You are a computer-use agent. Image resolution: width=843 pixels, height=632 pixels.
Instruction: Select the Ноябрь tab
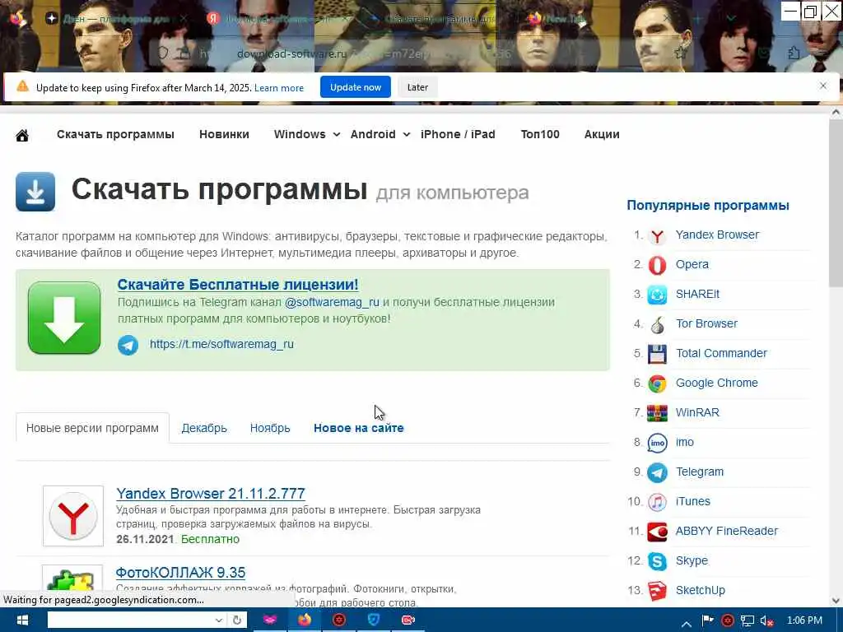pos(270,428)
